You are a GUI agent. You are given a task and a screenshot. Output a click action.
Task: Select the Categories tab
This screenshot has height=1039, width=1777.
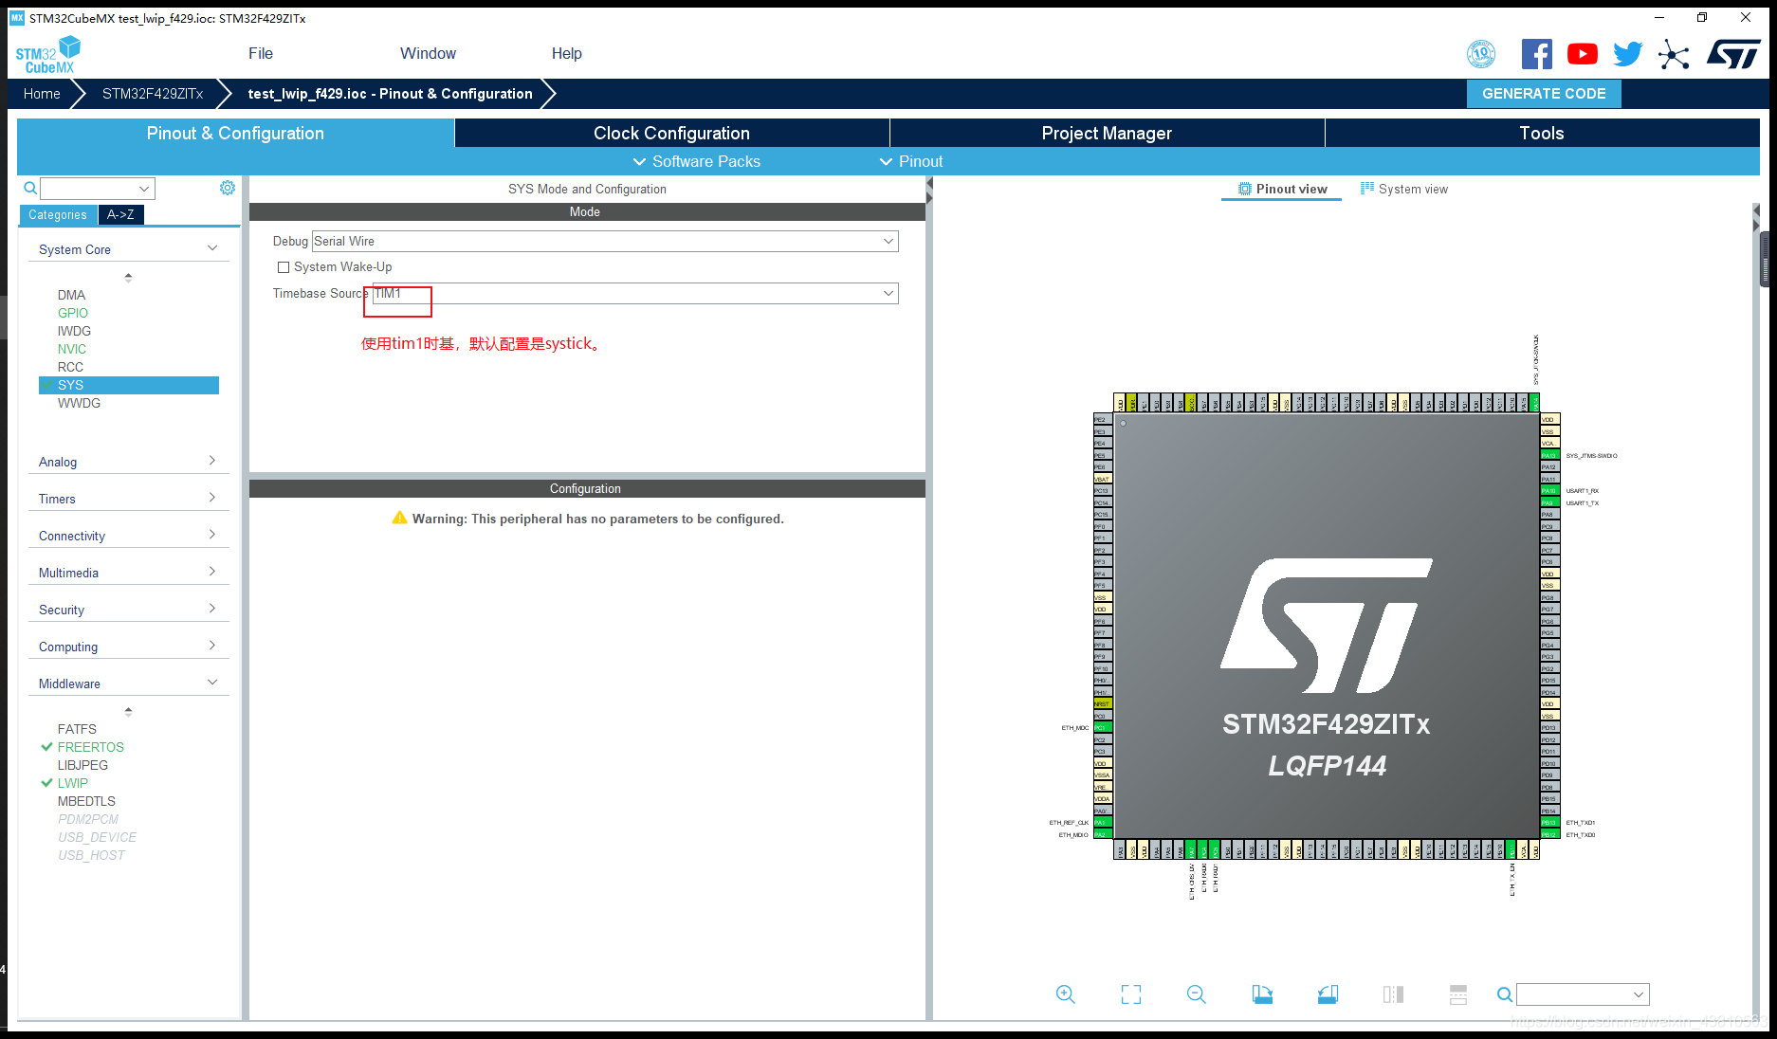(x=58, y=215)
